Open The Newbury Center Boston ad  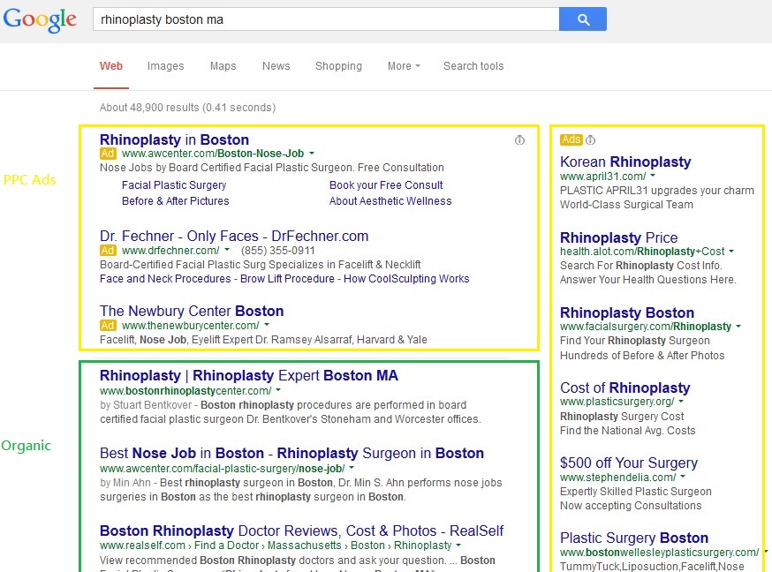(x=192, y=311)
